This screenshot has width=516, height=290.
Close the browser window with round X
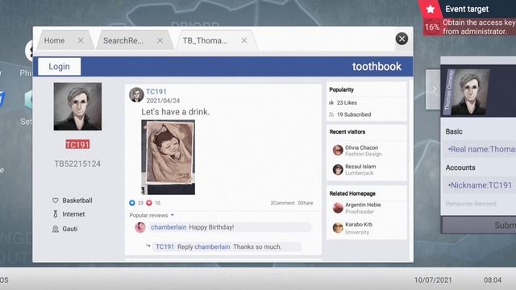[x=402, y=39]
